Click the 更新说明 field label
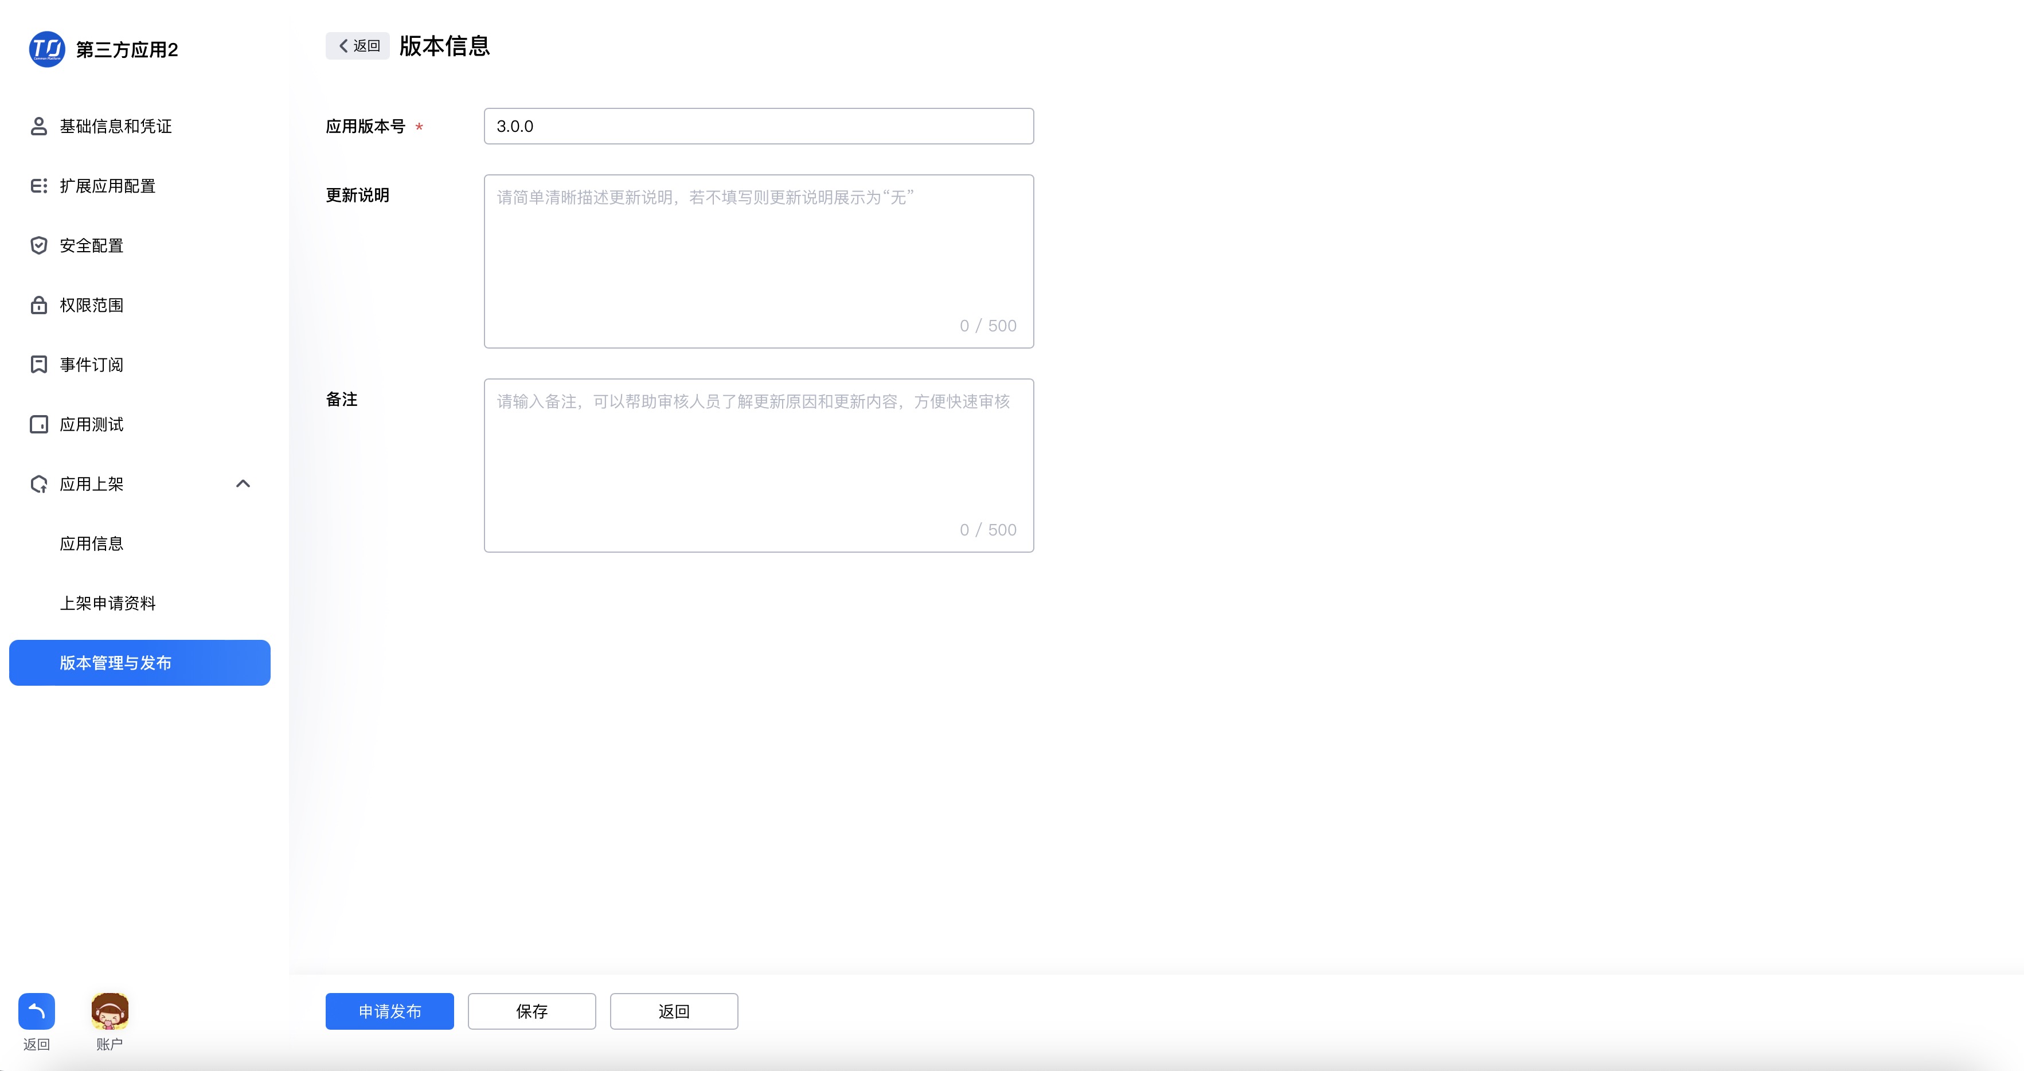Screen dimensions: 2024x1071 [358, 195]
